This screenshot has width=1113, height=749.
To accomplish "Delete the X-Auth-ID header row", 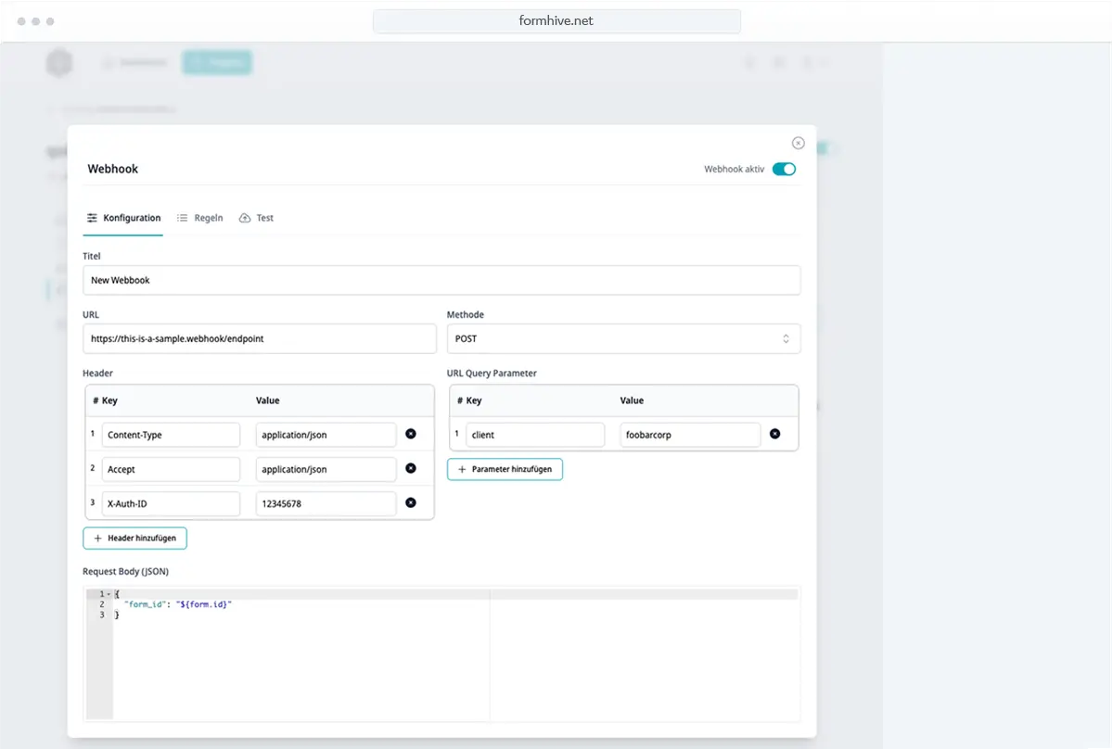I will 411,502.
